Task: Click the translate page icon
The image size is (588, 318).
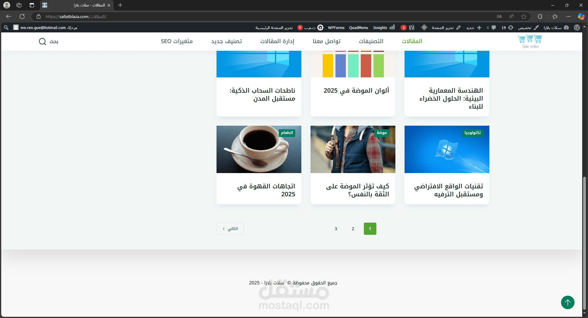Action: pyautogui.click(x=499, y=17)
